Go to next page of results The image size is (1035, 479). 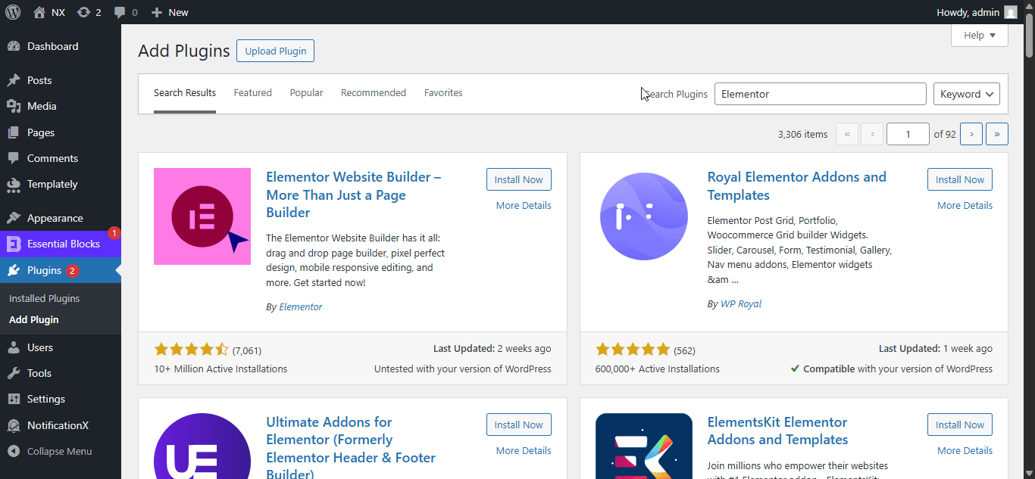[x=971, y=134]
